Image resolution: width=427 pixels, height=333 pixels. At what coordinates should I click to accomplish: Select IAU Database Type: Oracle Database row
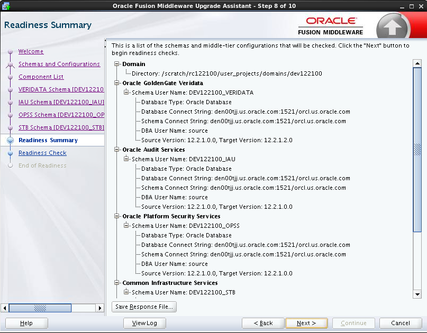(186, 169)
